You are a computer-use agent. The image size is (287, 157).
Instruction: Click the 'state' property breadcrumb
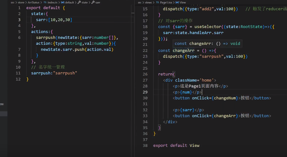pos(83,2)
